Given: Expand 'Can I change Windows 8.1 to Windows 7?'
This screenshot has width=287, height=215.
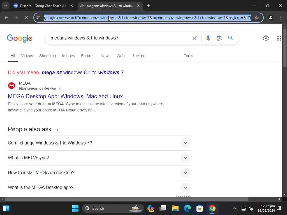Looking at the screenshot, I should (99, 143).
